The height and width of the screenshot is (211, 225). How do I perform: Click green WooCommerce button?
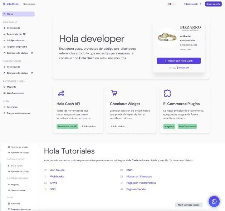point(187,126)
